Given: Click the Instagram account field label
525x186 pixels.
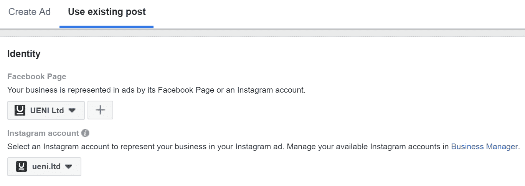Looking at the screenshot, I should coord(43,133).
